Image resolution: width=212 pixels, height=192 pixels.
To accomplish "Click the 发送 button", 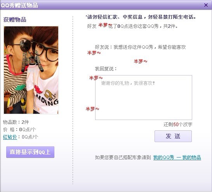I will [173, 136].
